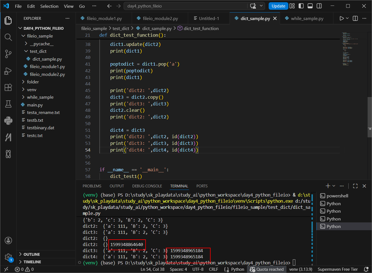Image resolution: width=372 pixels, height=273 pixels.
Task: Open terminal panel More Actions menu
Action: (x=342, y=186)
